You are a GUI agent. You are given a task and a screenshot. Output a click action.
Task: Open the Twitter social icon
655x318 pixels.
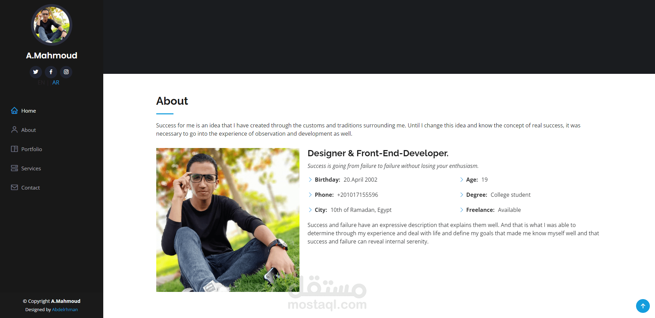pyautogui.click(x=36, y=72)
